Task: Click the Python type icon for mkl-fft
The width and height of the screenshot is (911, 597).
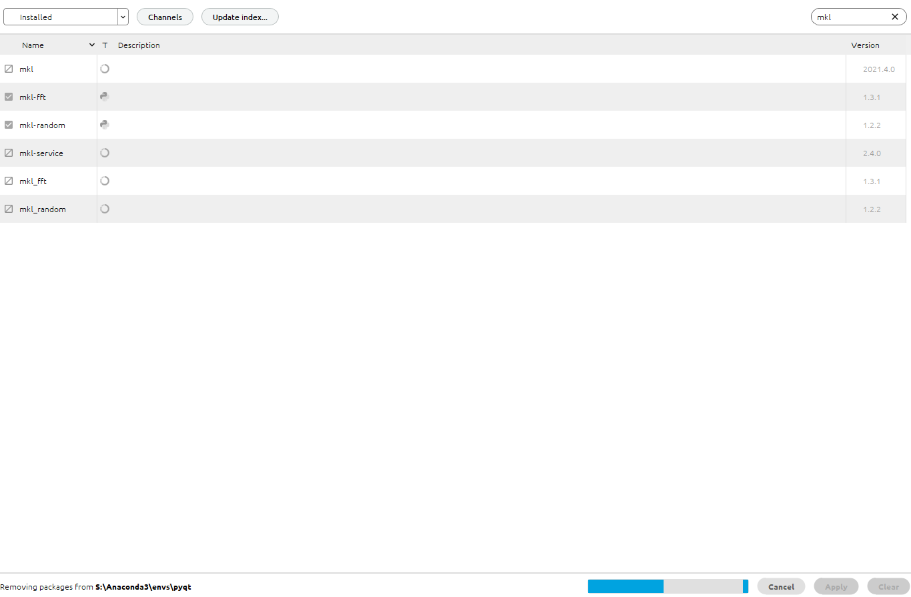Action: pyautogui.click(x=105, y=97)
